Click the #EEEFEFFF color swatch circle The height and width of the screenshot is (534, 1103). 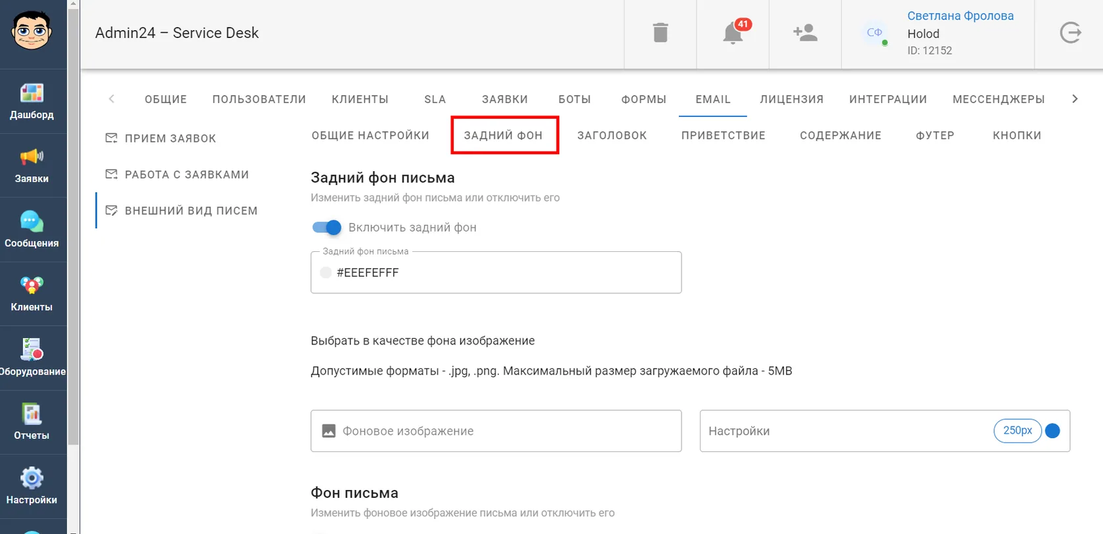[x=326, y=272]
